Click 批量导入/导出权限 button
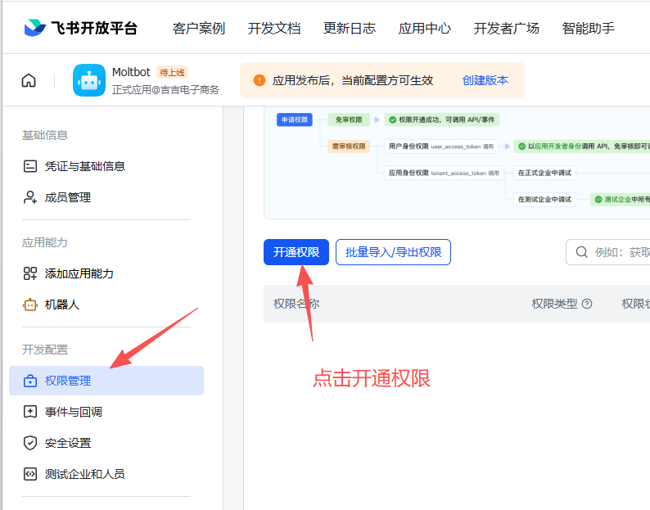 393,252
